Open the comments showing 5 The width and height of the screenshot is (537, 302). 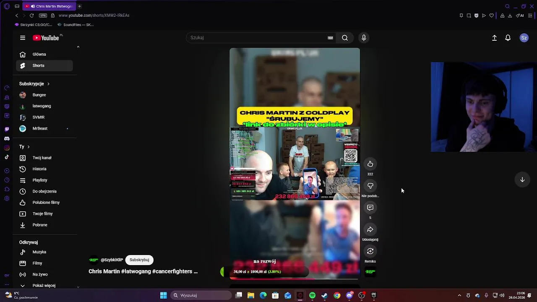tap(370, 208)
